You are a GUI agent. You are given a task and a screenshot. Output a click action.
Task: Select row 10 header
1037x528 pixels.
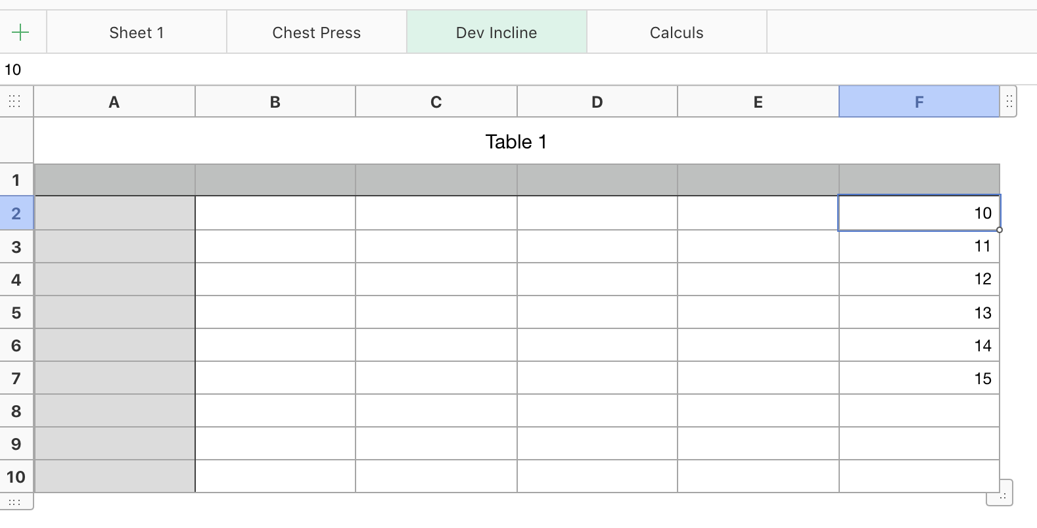point(16,477)
